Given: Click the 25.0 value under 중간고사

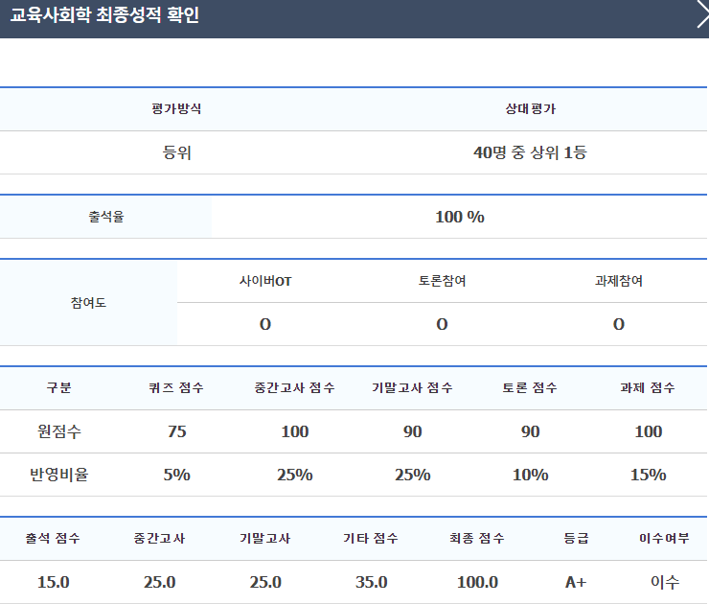Looking at the screenshot, I should [x=160, y=582].
